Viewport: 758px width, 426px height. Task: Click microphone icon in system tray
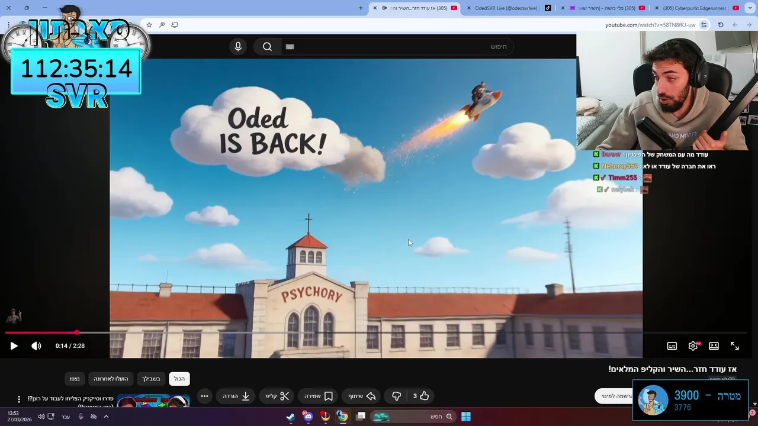[81, 417]
